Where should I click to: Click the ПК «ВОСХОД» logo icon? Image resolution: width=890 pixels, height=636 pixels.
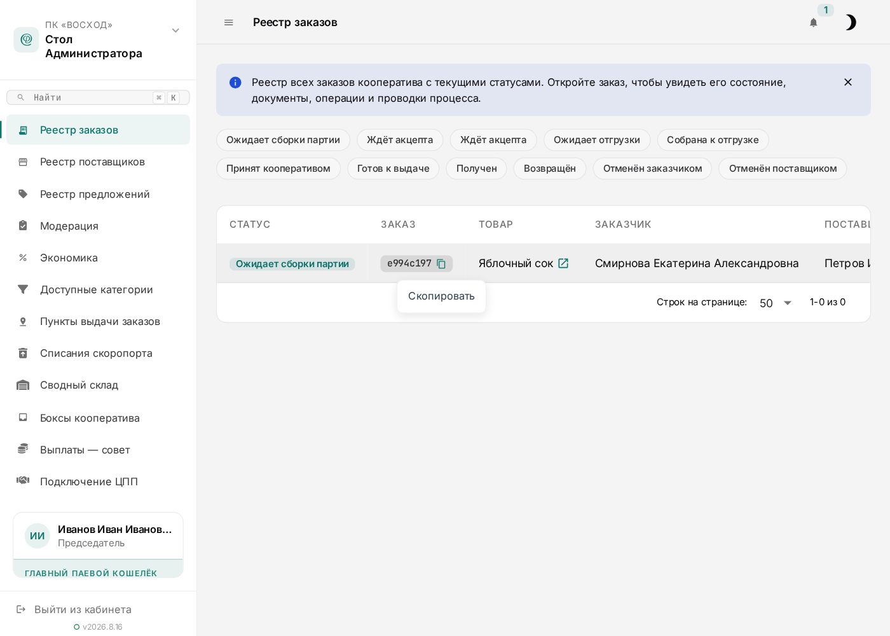coord(26,39)
